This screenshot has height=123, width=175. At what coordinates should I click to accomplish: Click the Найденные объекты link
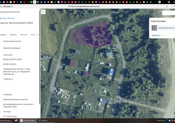click(x=7, y=18)
